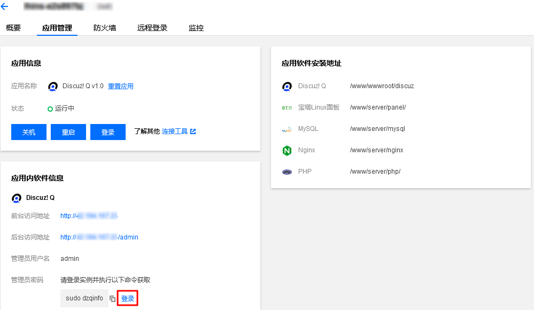Go to the 远程登录 tab
The image size is (534, 310).
[x=152, y=28]
